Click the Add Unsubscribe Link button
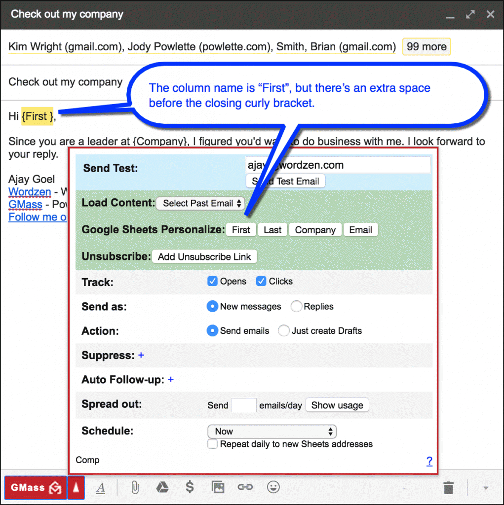Screen dimensions: 504x505 204,256
